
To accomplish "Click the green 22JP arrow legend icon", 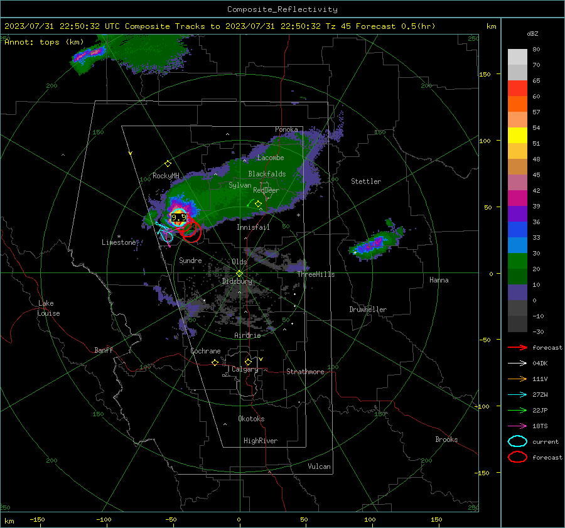I will (x=517, y=410).
